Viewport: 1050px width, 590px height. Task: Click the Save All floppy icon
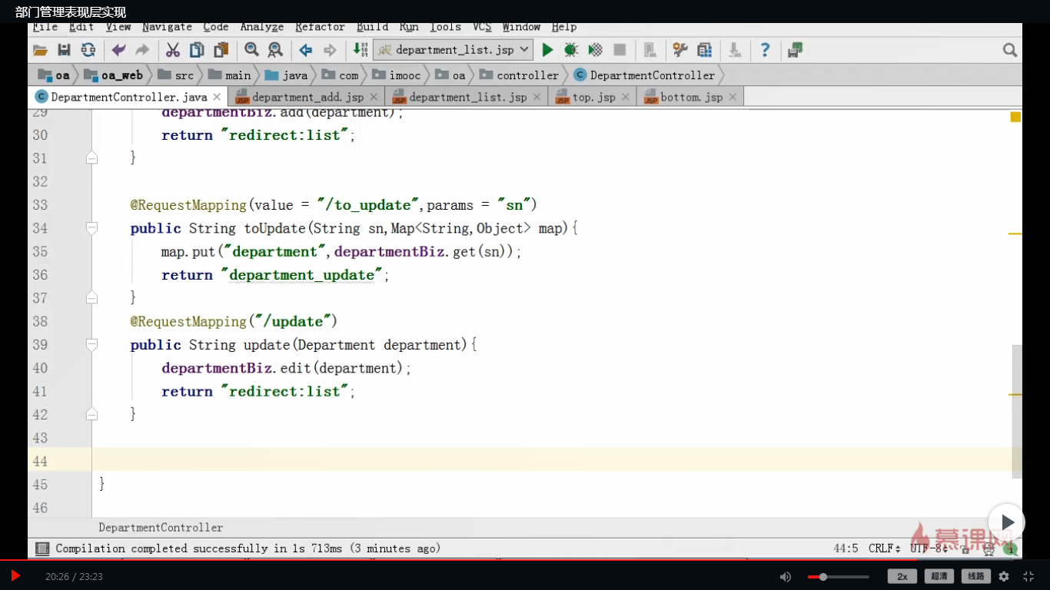(65, 50)
